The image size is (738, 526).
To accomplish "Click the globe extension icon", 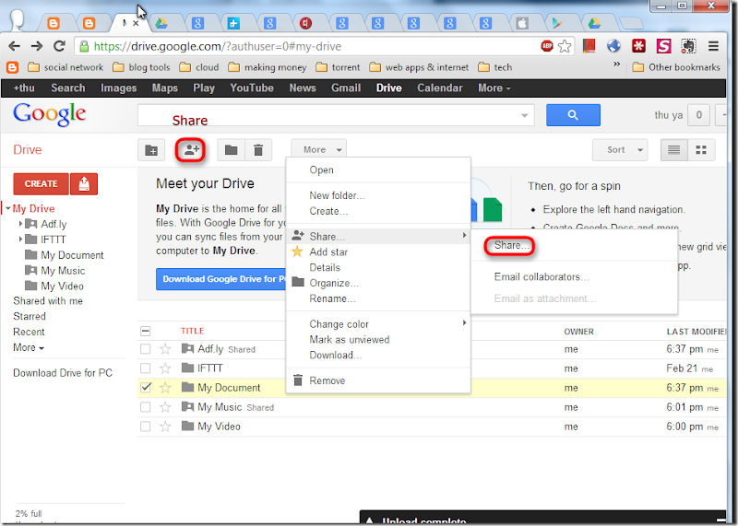I will click(x=613, y=46).
